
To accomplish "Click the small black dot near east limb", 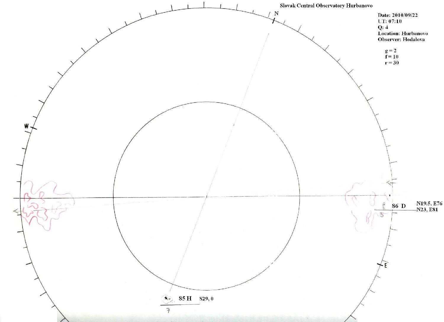I will click(390, 195).
